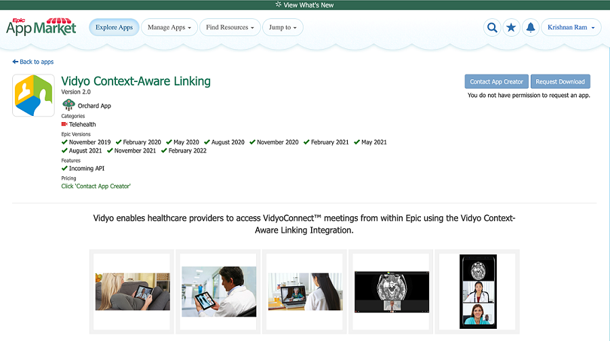Click the no permission notice text

point(529,95)
